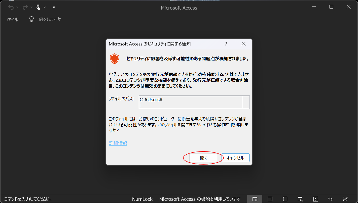The image size is (358, 203).
Task: Switch to Design view ruler-pencil icon
Action: point(345,199)
